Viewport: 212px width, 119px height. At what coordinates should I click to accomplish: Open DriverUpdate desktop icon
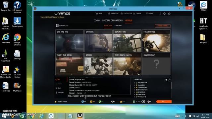[x=17, y=22]
